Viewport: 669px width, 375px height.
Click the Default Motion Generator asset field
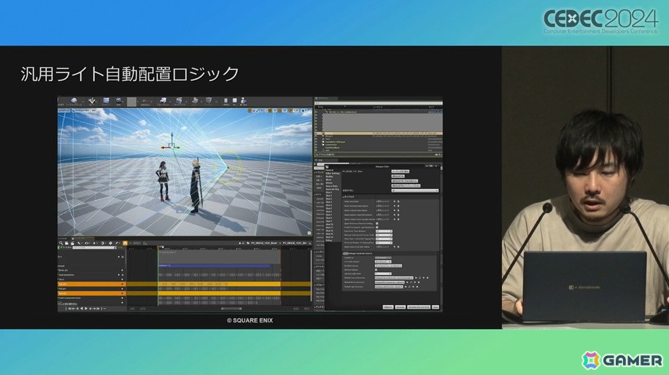389,282
